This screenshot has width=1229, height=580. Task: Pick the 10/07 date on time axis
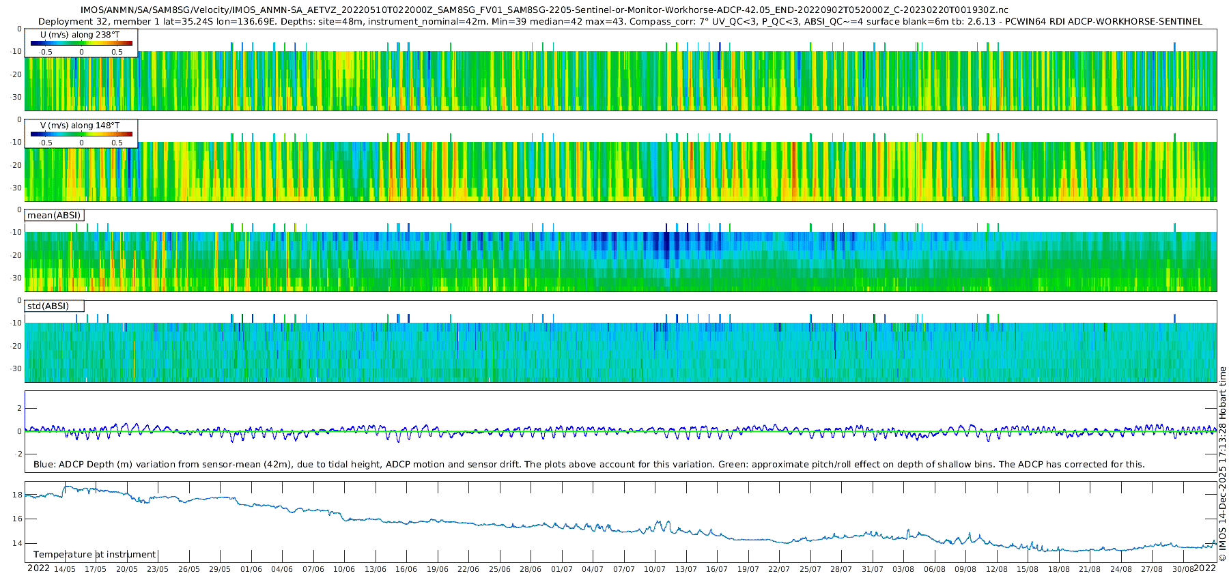coord(654,569)
